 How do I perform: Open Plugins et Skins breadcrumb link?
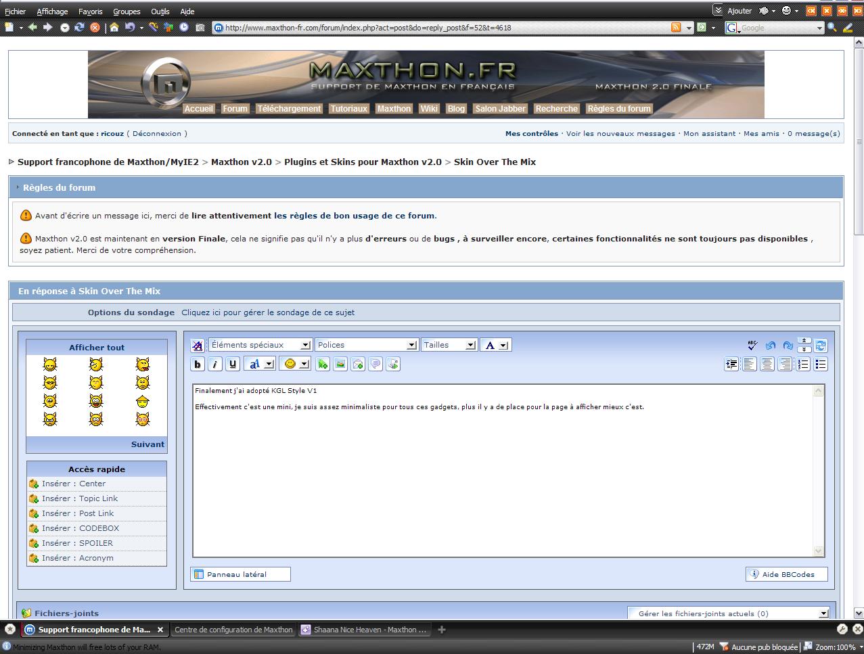coord(363,162)
